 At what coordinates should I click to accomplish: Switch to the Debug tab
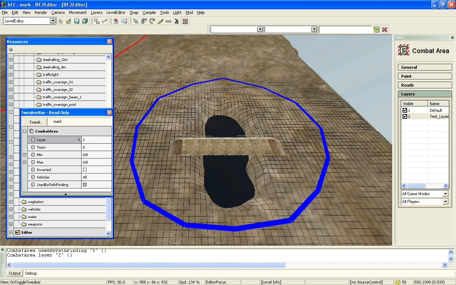(x=31, y=273)
